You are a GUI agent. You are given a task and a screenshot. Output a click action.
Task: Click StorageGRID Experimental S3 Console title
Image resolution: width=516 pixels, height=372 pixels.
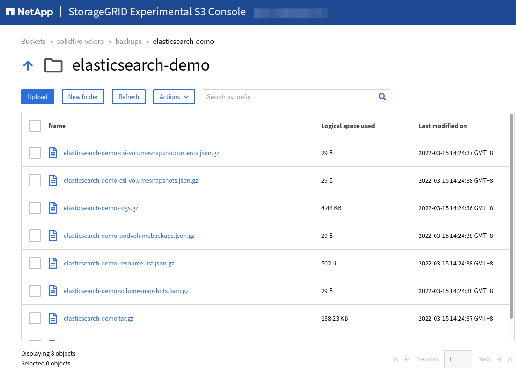click(x=157, y=12)
